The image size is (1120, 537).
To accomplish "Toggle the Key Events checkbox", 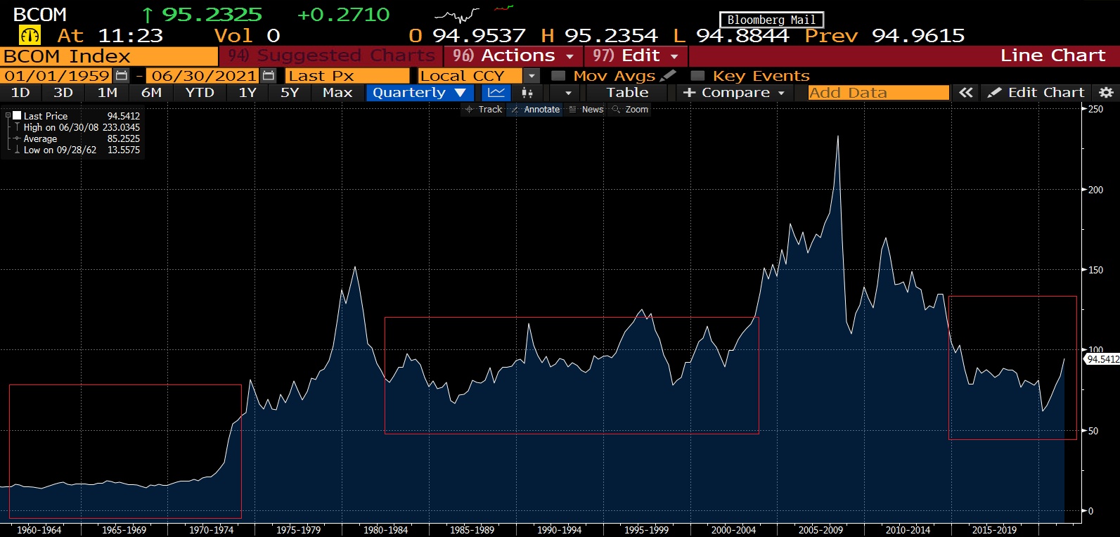I will (697, 76).
